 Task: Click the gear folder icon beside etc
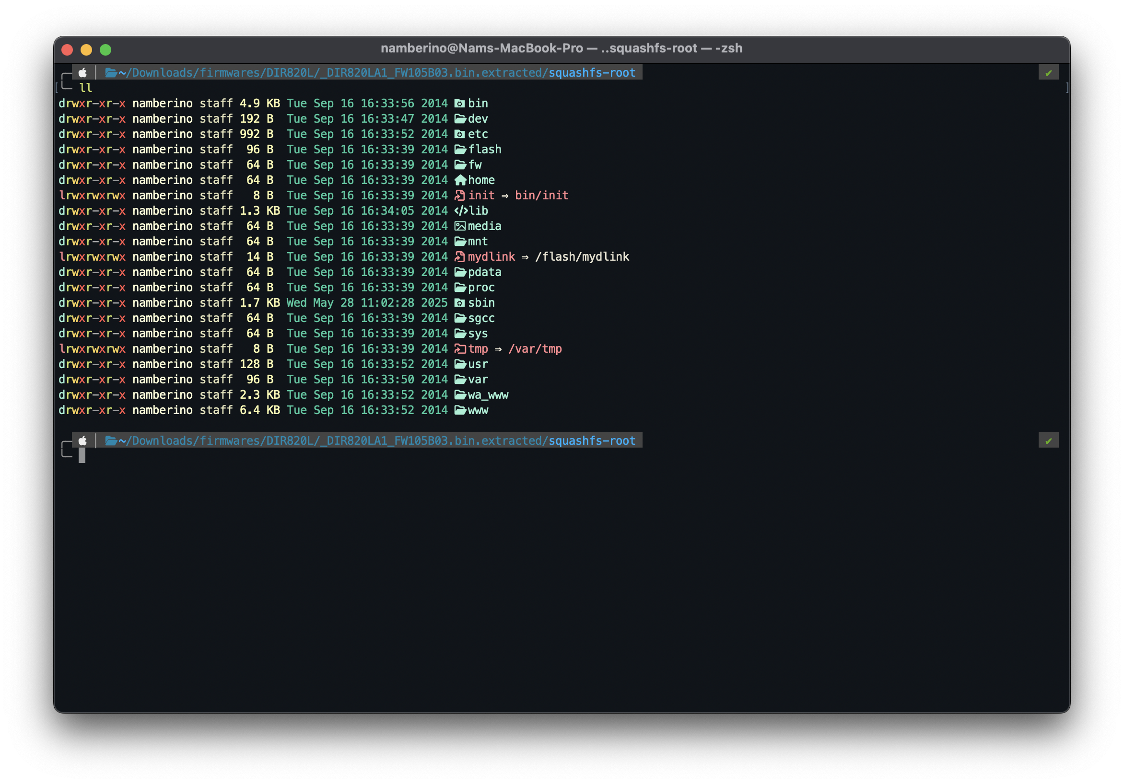460,134
